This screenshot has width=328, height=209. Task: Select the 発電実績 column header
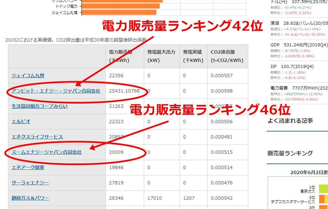tap(193, 56)
